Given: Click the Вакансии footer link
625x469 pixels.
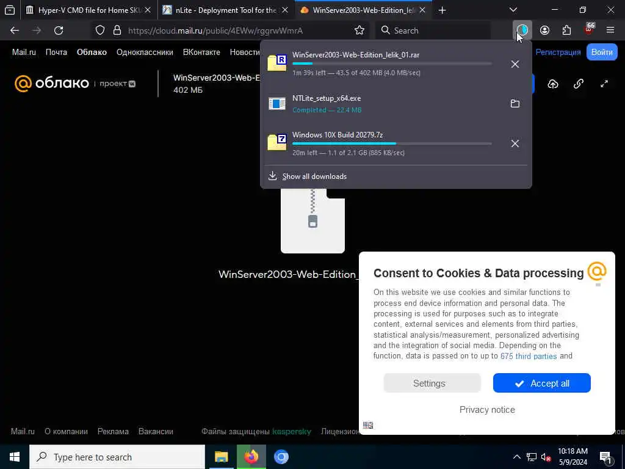Looking at the screenshot, I should [x=156, y=432].
